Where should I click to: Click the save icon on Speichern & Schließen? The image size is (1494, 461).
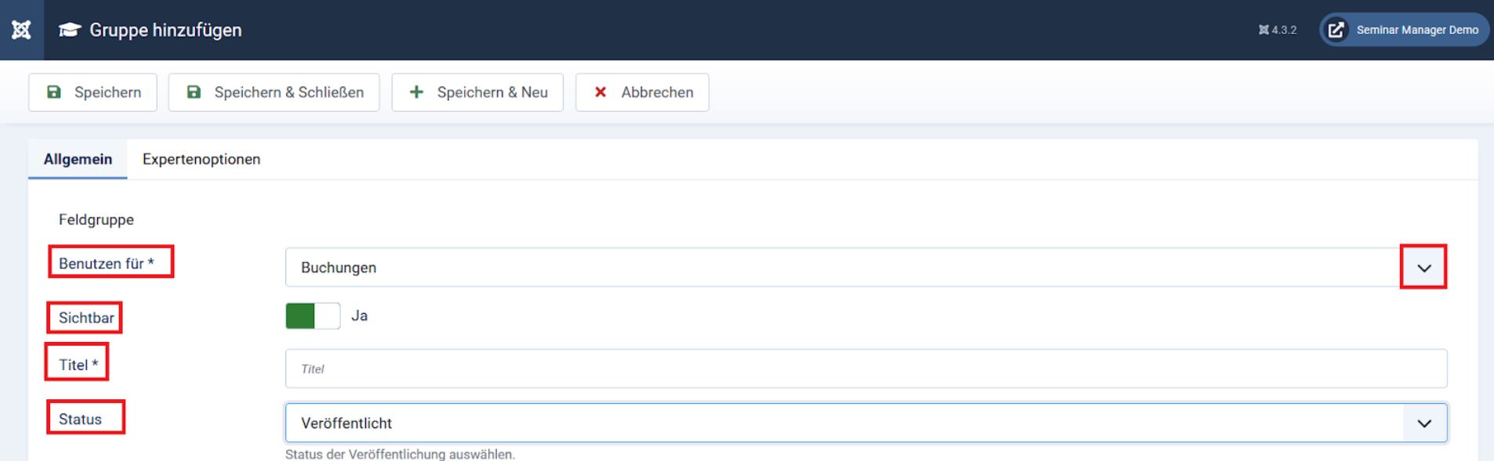pyautogui.click(x=194, y=92)
